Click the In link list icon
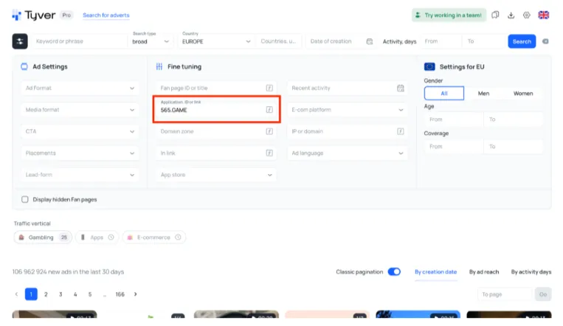563x326 pixels. point(269,153)
